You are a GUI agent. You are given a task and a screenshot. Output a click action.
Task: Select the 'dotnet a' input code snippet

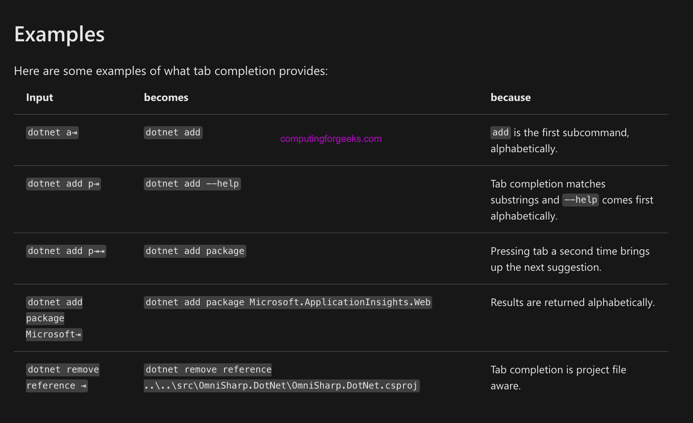pyautogui.click(x=52, y=133)
